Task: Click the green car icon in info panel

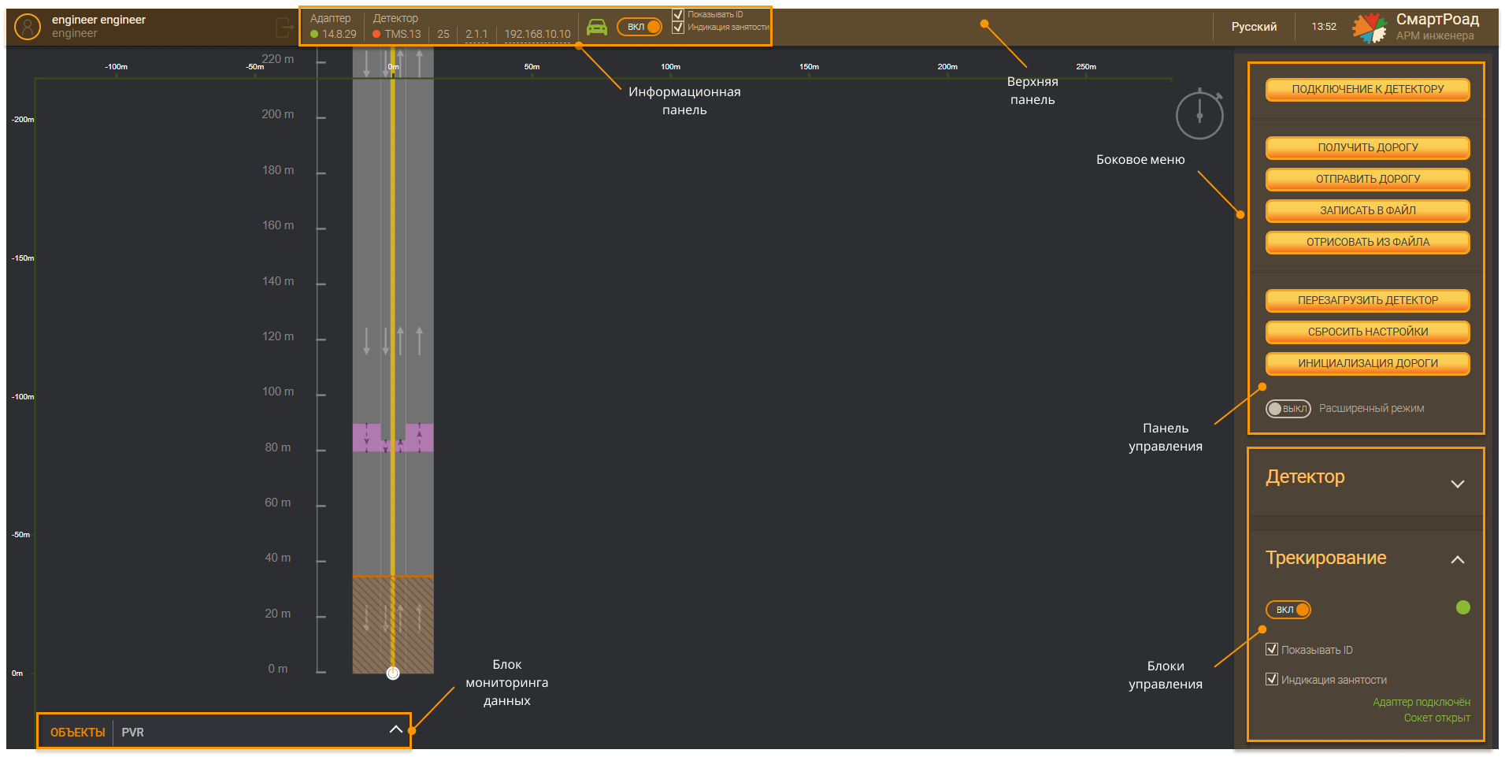Action: (x=597, y=28)
